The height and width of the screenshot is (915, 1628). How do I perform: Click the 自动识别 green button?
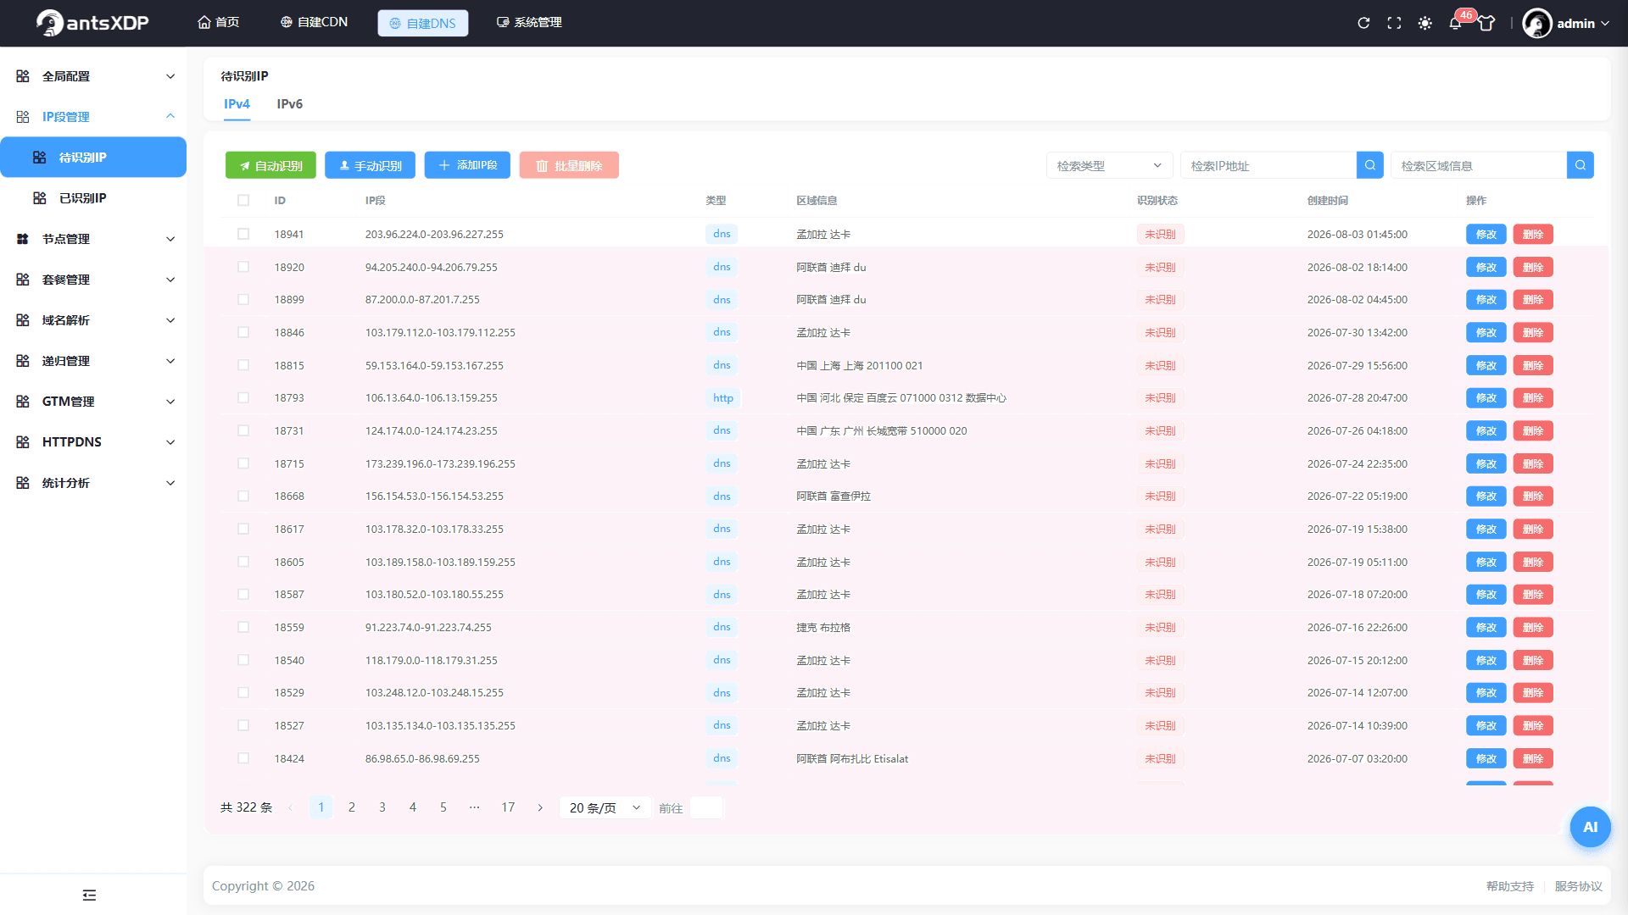pos(270,165)
